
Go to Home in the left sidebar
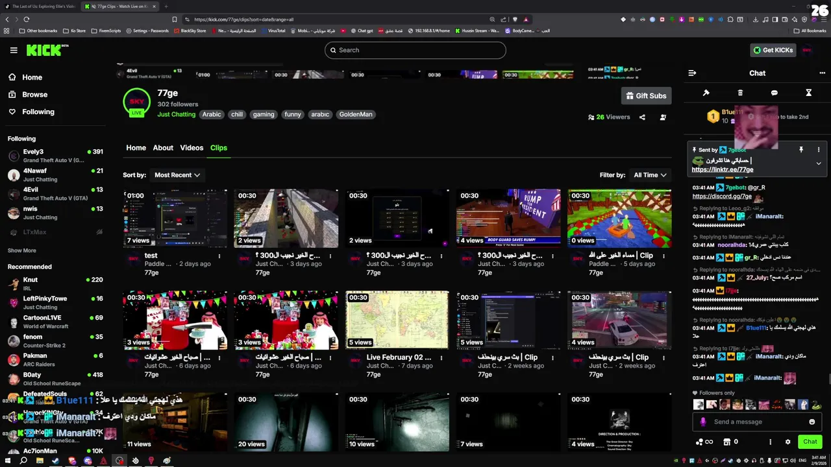(25, 77)
